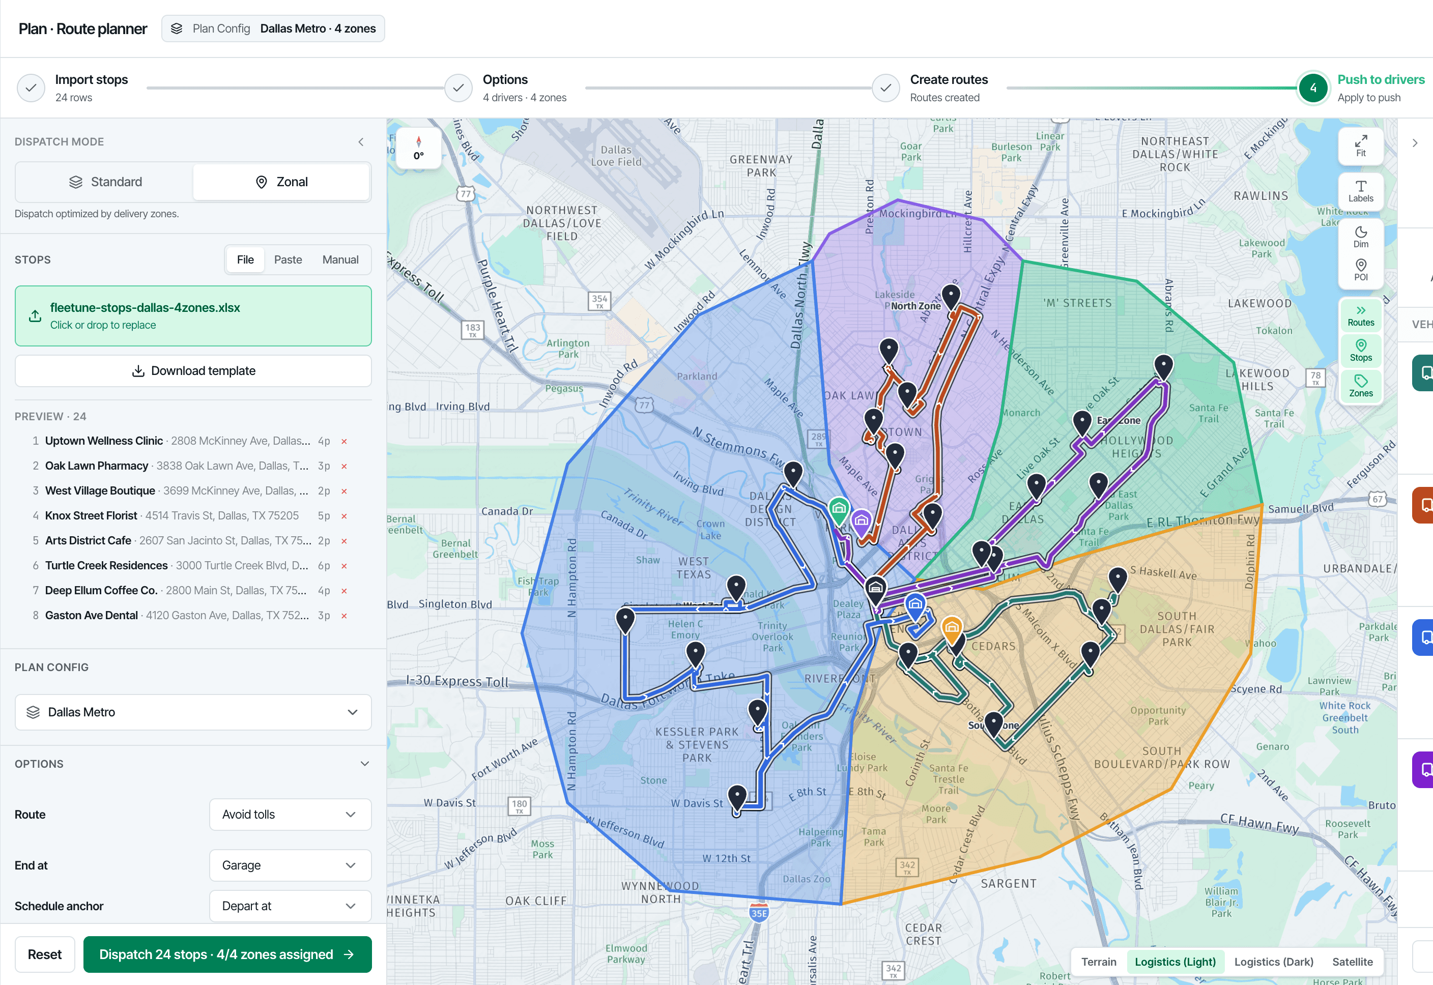This screenshot has height=985, width=1433.
Task: Remove Turtle Creek Residences stop
Action: click(x=345, y=566)
